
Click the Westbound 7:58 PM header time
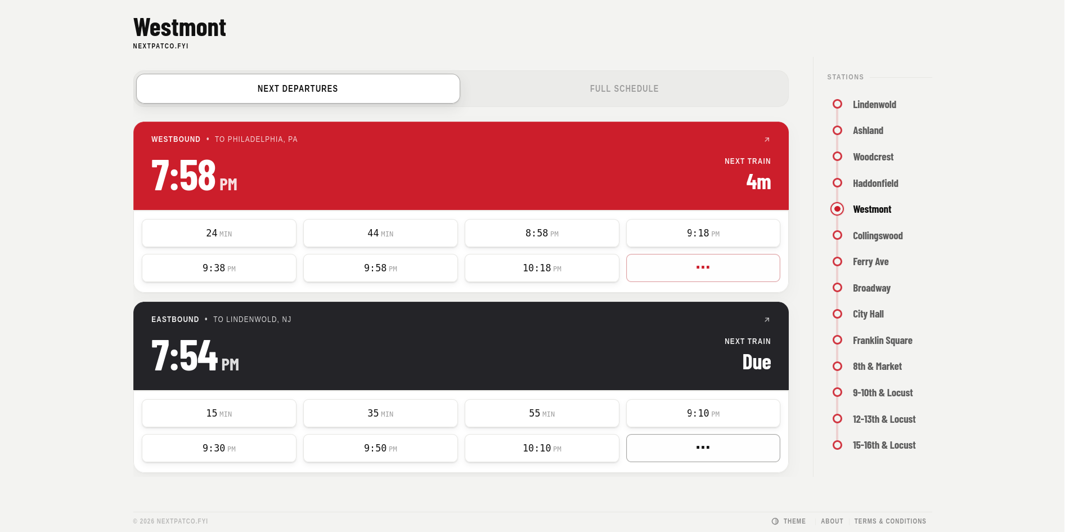point(194,176)
